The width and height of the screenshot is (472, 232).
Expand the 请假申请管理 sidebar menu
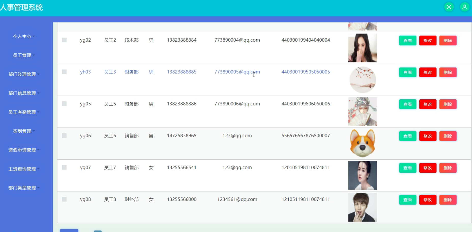tap(24, 150)
